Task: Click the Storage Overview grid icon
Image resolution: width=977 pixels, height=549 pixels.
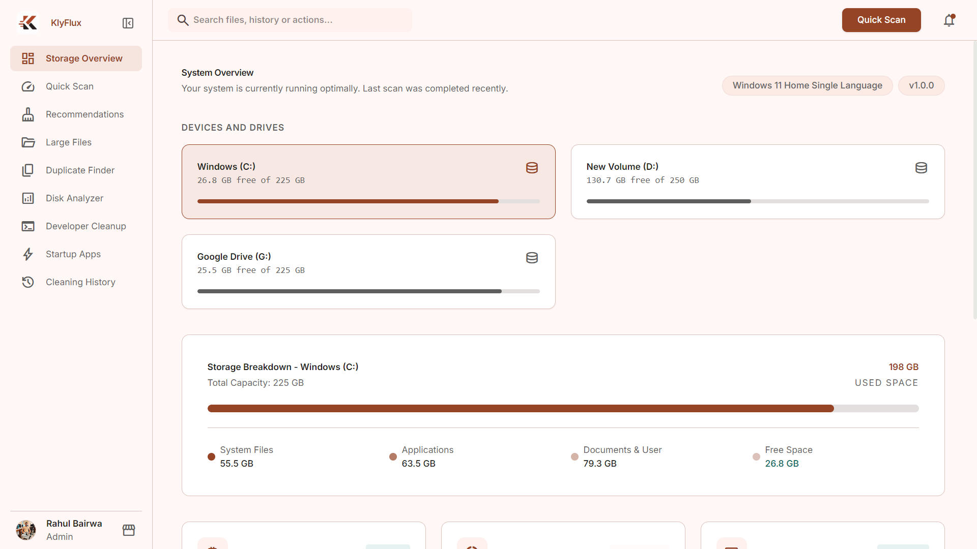Action: [x=28, y=58]
